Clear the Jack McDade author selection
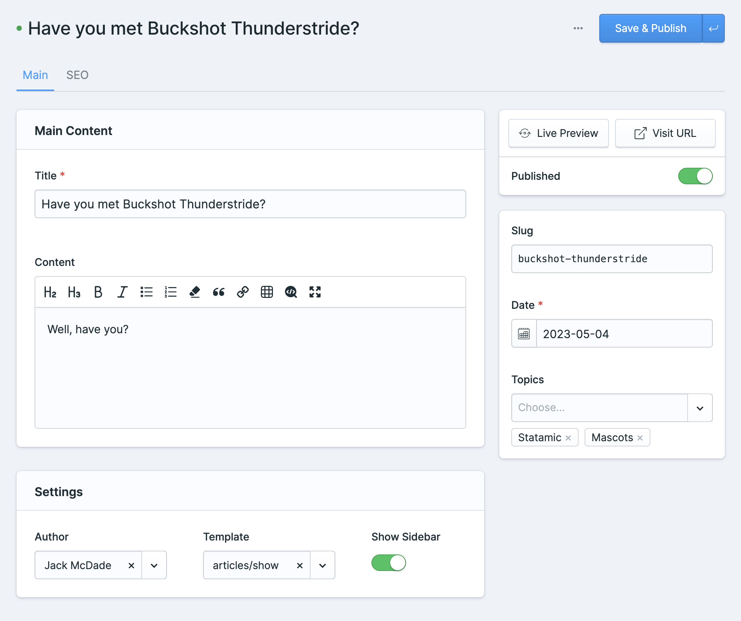The width and height of the screenshot is (741, 621). (131, 565)
